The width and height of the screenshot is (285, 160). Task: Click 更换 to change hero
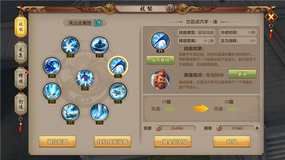click(x=242, y=74)
